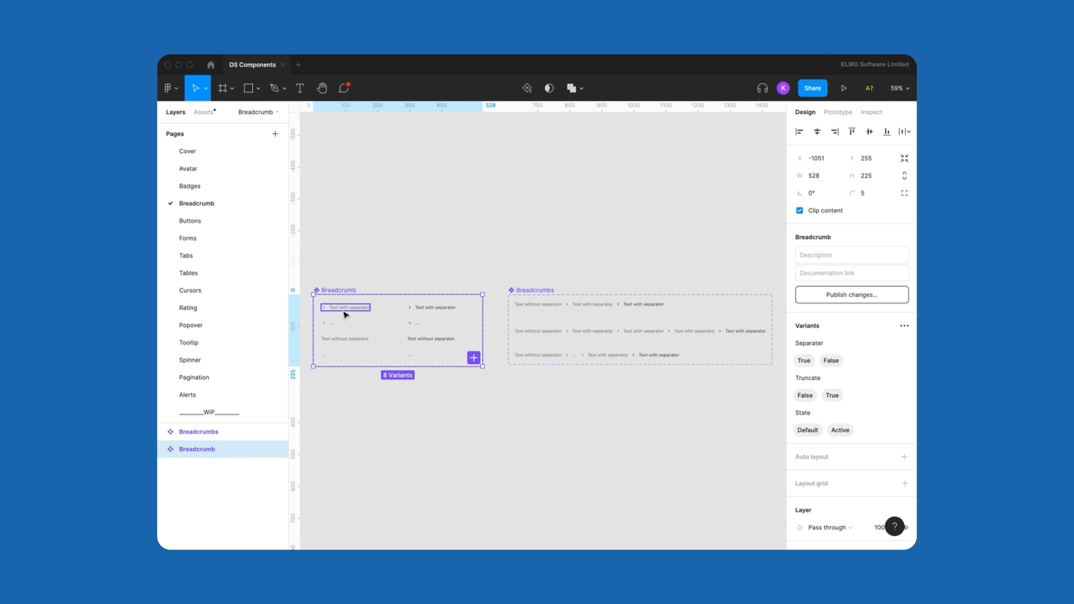
Task: Select the Comment tool
Action: (344, 88)
